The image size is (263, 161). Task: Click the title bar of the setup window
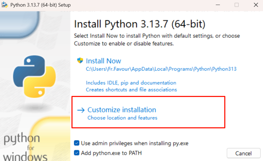tap(130, 5)
